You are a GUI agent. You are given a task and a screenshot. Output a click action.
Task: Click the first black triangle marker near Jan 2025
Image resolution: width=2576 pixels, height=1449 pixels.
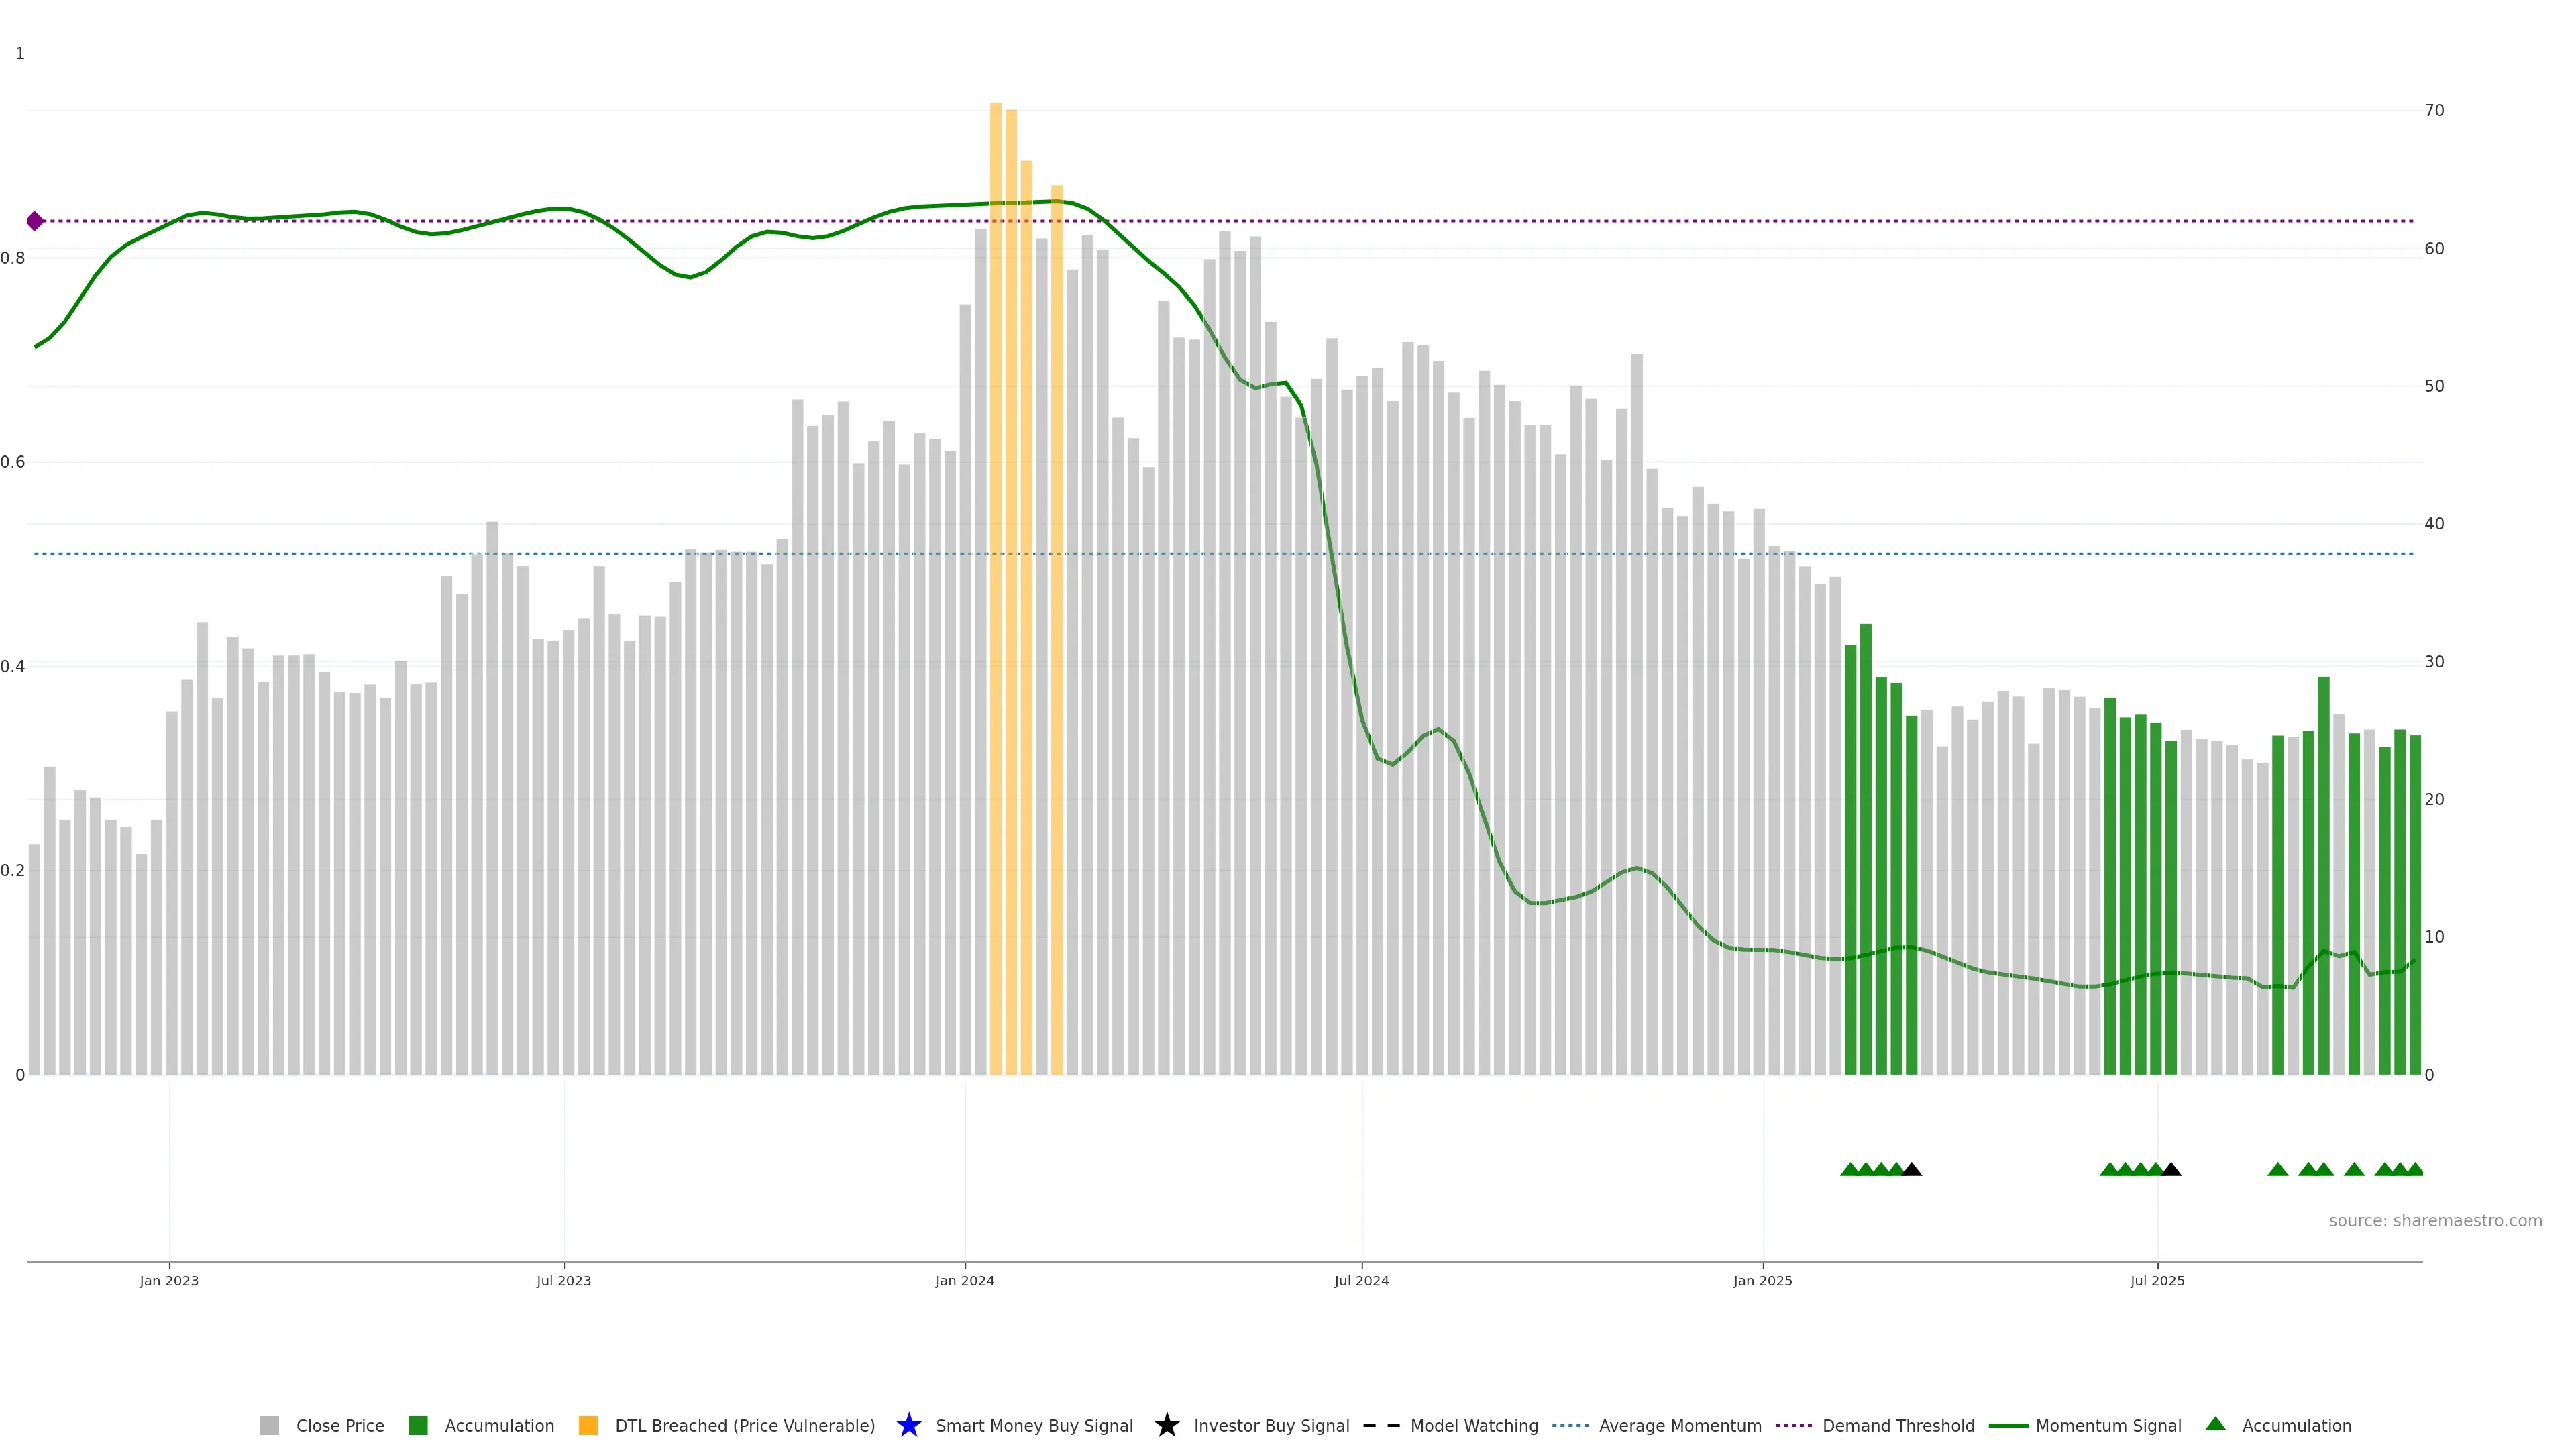pos(1911,1169)
